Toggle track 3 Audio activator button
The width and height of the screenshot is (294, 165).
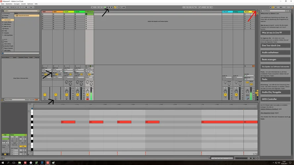(66, 95)
